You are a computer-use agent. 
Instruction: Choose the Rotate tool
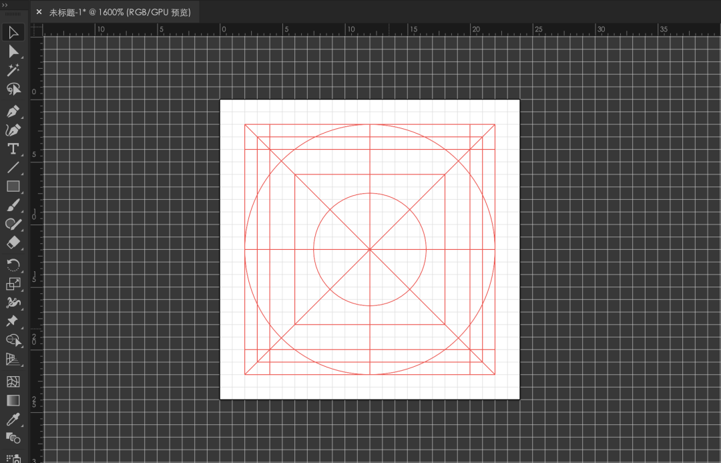coord(13,265)
